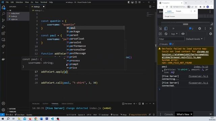Image resolution: width=216 pixels, height=121 pixels.
Task: Open the Remote Explorer view
Action: [3, 40]
